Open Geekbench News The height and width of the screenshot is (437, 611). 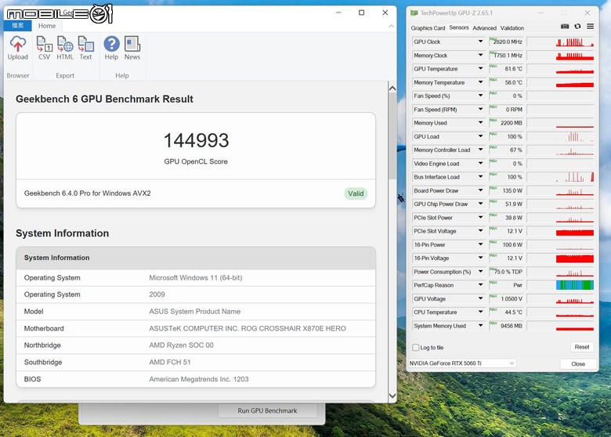click(132, 48)
